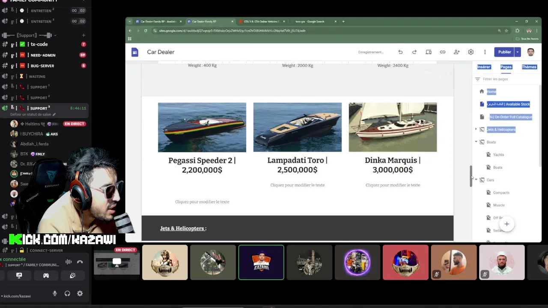Open NEED-ADMIN channel in Discord
This screenshot has width=548, height=308.
click(x=43, y=55)
